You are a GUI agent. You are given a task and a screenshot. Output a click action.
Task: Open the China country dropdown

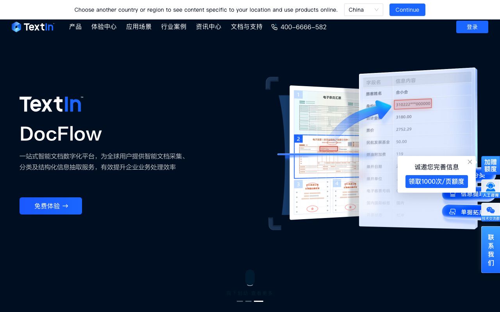click(x=364, y=10)
